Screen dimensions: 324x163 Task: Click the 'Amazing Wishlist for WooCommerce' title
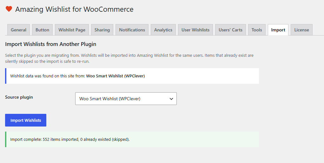pos(74,9)
